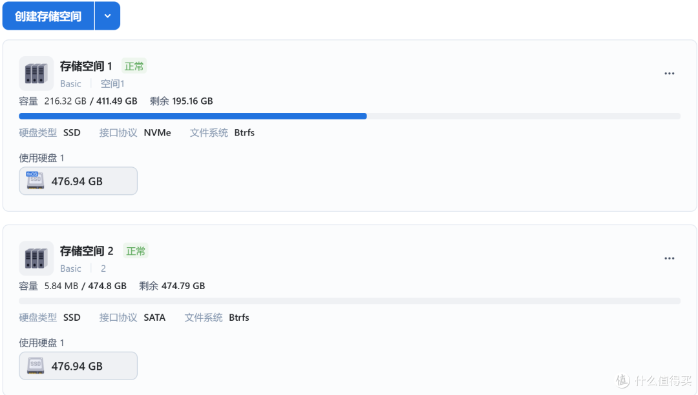Image resolution: width=698 pixels, height=395 pixels.
Task: Click the 存储空间 2 title
Action: point(87,251)
